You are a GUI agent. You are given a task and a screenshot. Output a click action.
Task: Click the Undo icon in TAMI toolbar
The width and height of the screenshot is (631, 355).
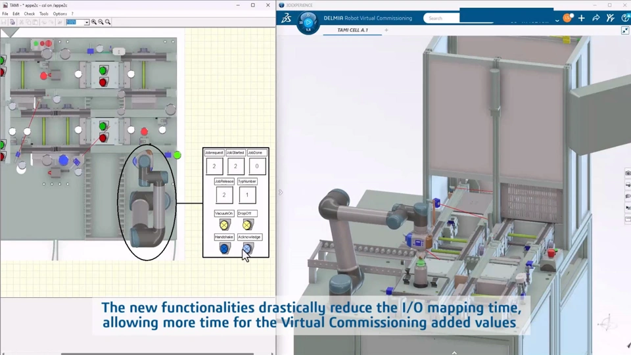pyautogui.click(x=44, y=22)
